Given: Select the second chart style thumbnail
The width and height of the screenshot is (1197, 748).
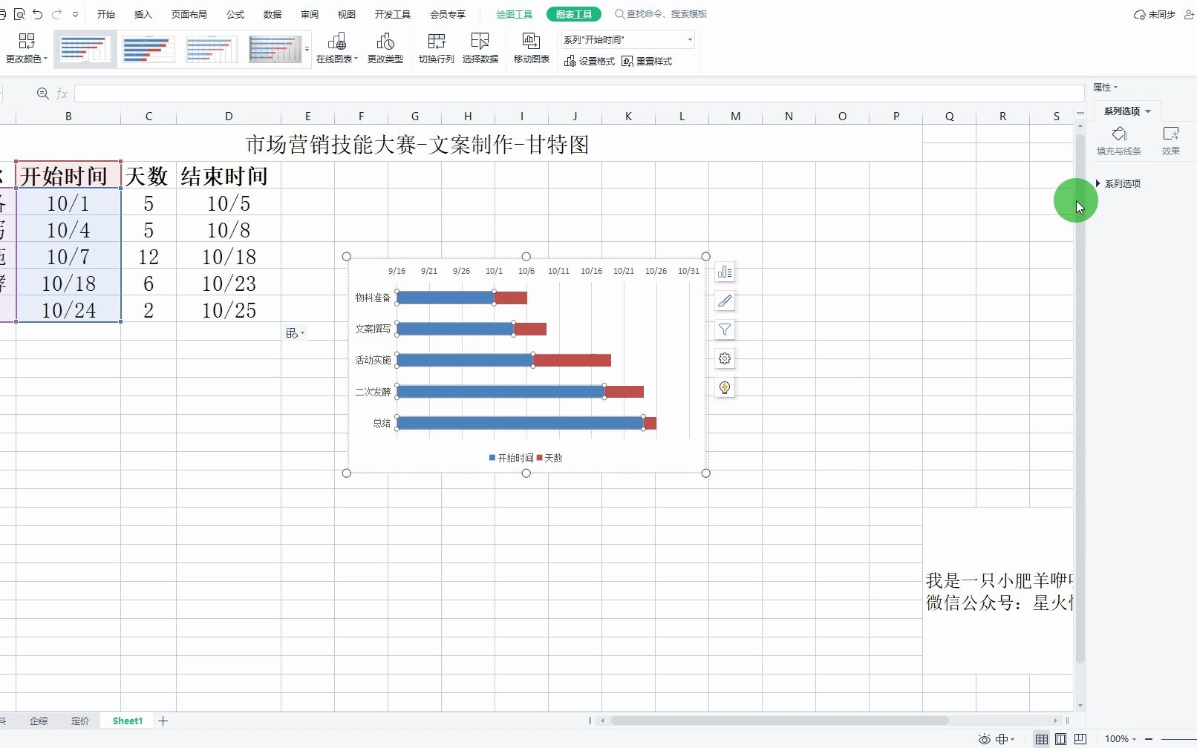Looking at the screenshot, I should (x=149, y=49).
